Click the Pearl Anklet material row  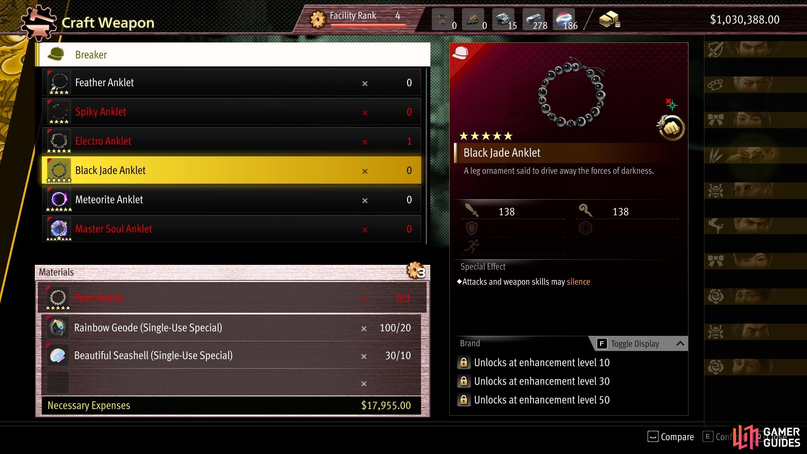pyautogui.click(x=233, y=298)
